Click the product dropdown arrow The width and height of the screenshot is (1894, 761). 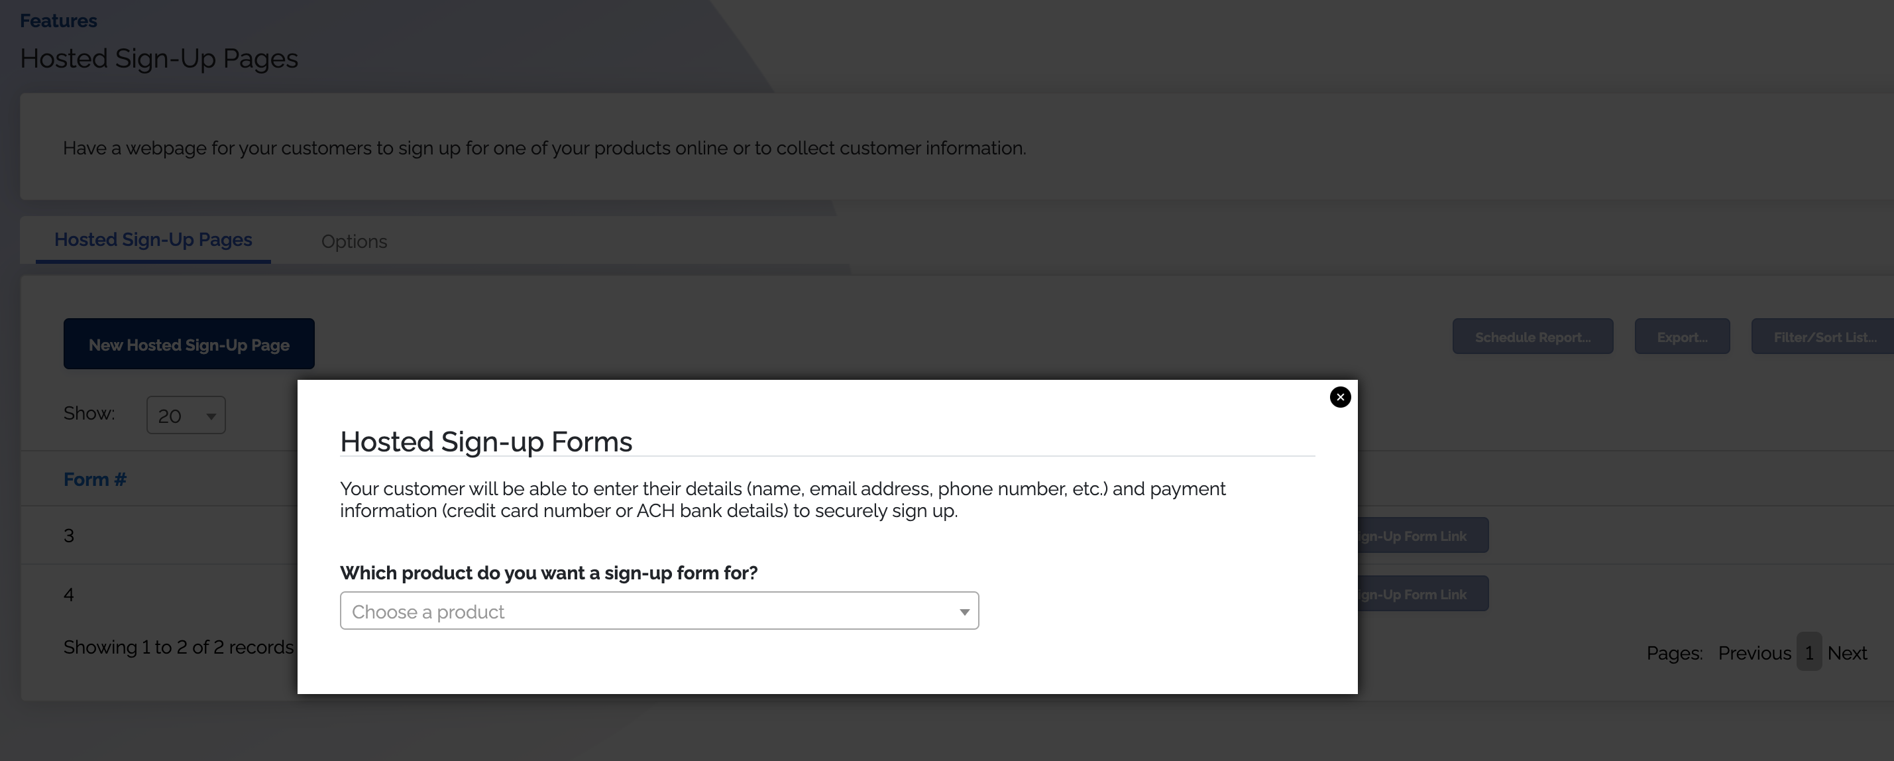[964, 612]
